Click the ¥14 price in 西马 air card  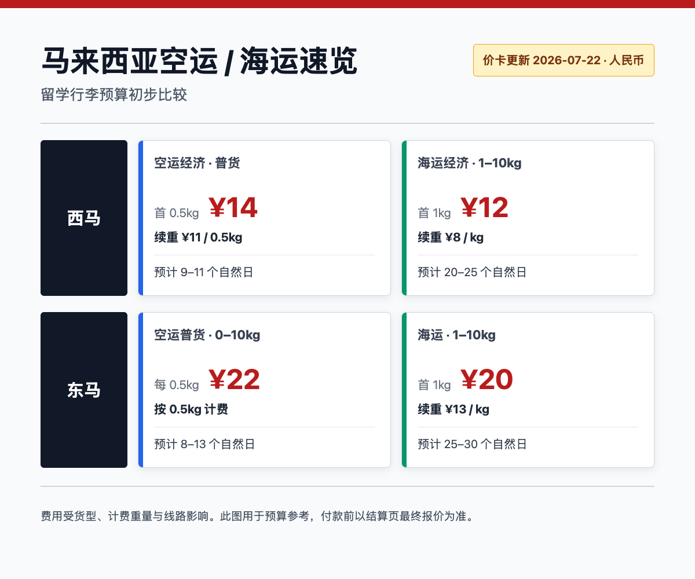pos(233,208)
